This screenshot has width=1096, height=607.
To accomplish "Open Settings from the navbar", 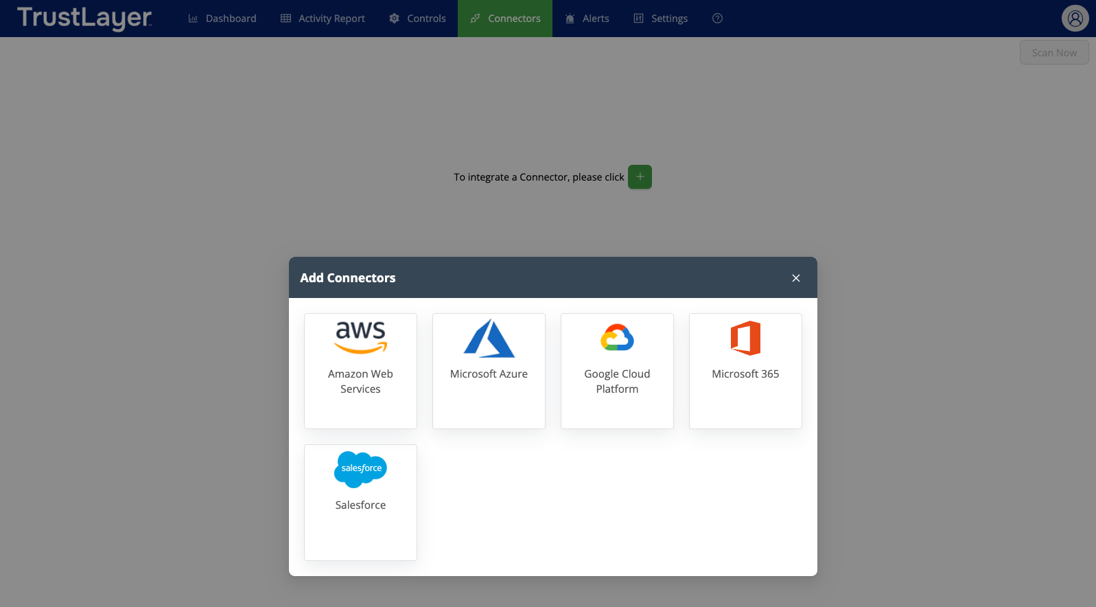I will pos(660,19).
